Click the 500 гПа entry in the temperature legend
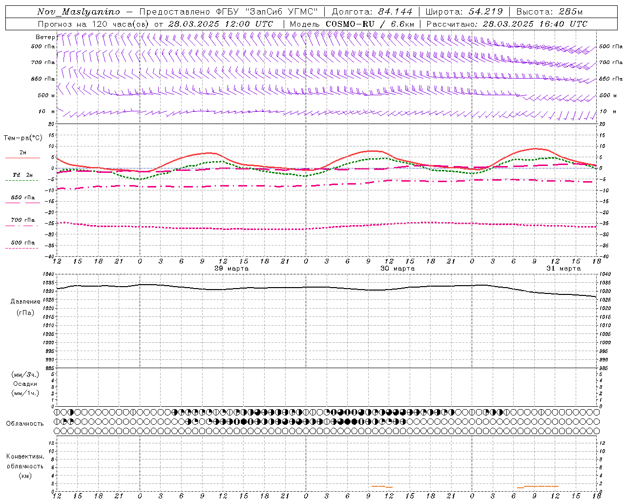625x500 pixels. pos(22,243)
